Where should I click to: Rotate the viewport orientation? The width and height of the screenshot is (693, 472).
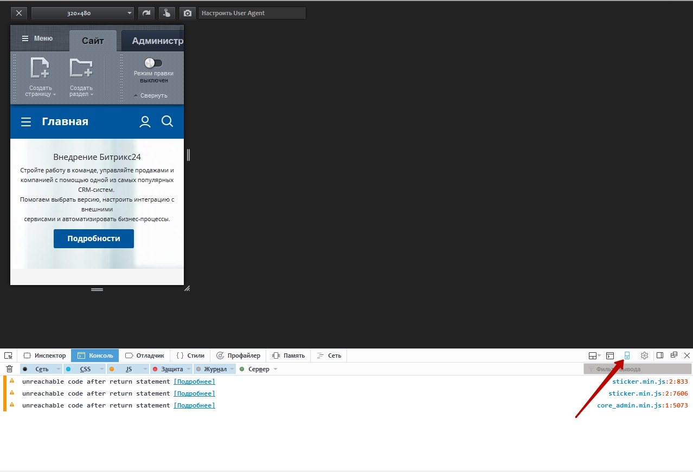146,13
